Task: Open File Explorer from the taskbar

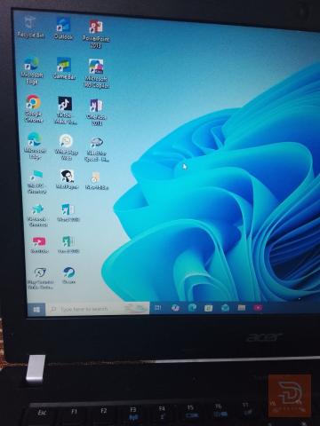Action: (242, 308)
